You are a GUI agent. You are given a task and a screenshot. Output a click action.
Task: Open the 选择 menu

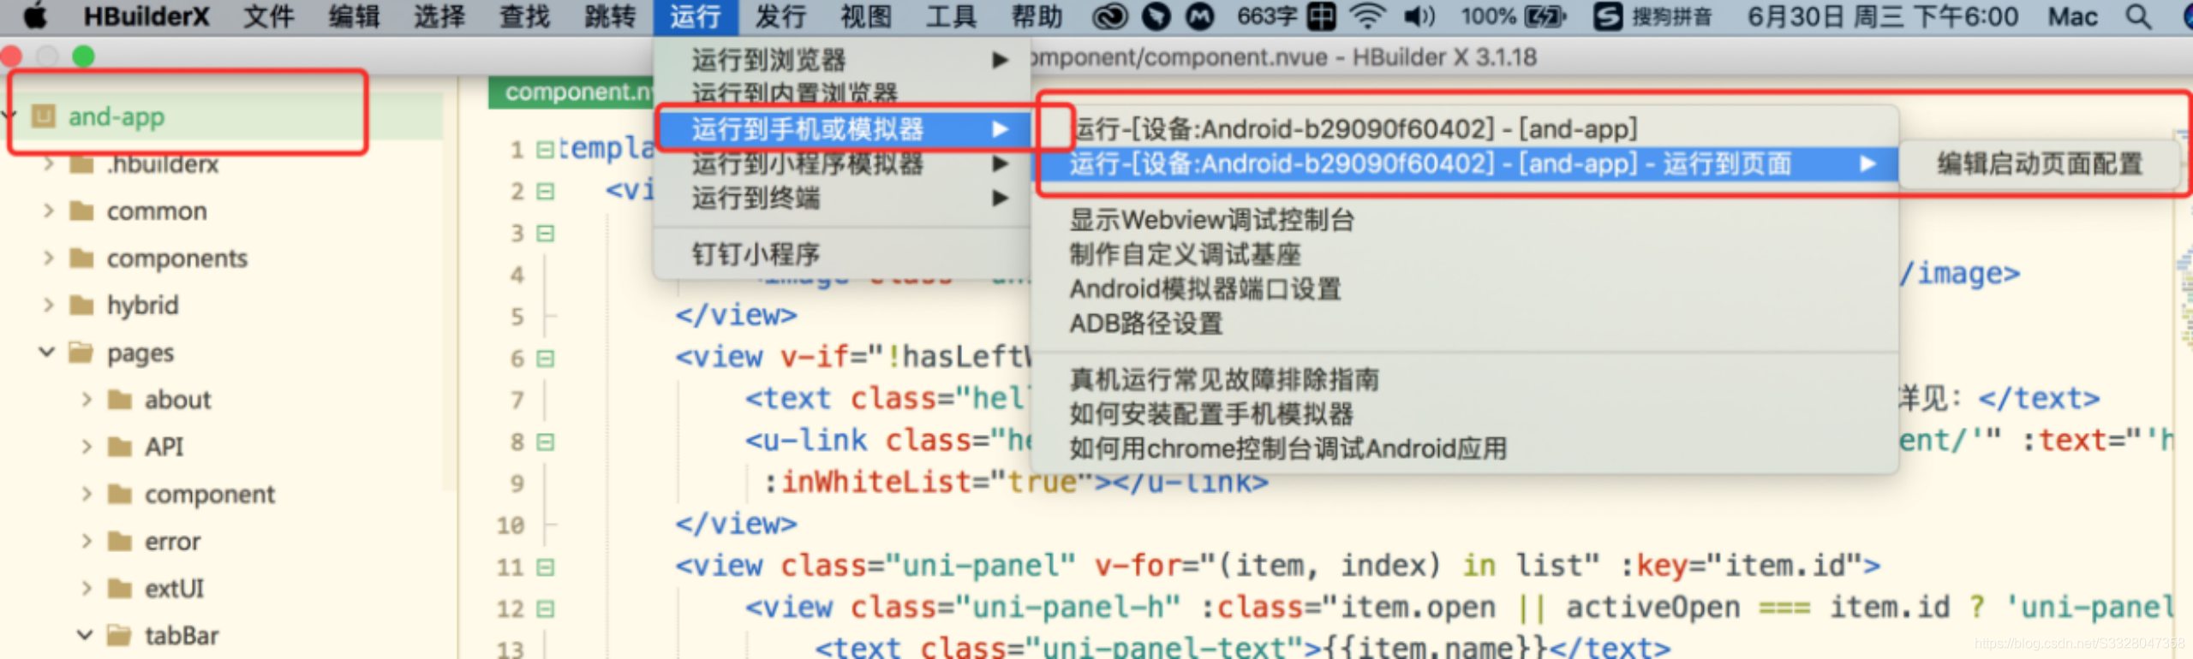[x=439, y=16]
